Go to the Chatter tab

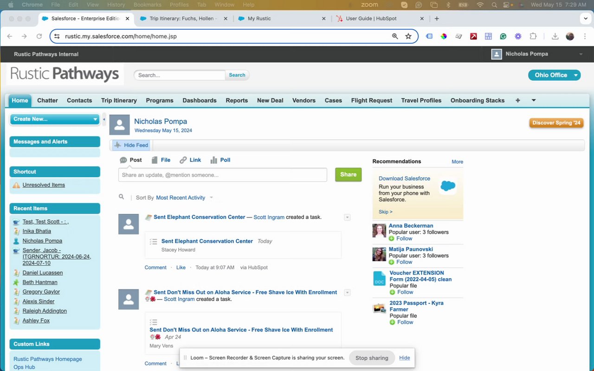coord(47,100)
